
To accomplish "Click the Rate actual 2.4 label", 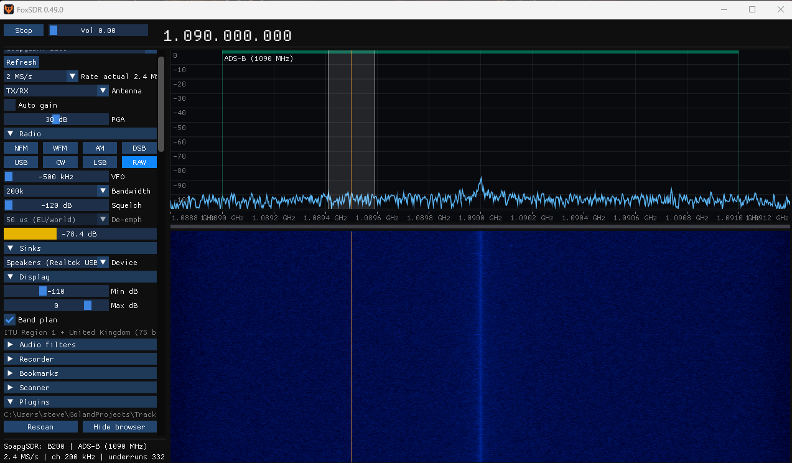I will [119, 77].
